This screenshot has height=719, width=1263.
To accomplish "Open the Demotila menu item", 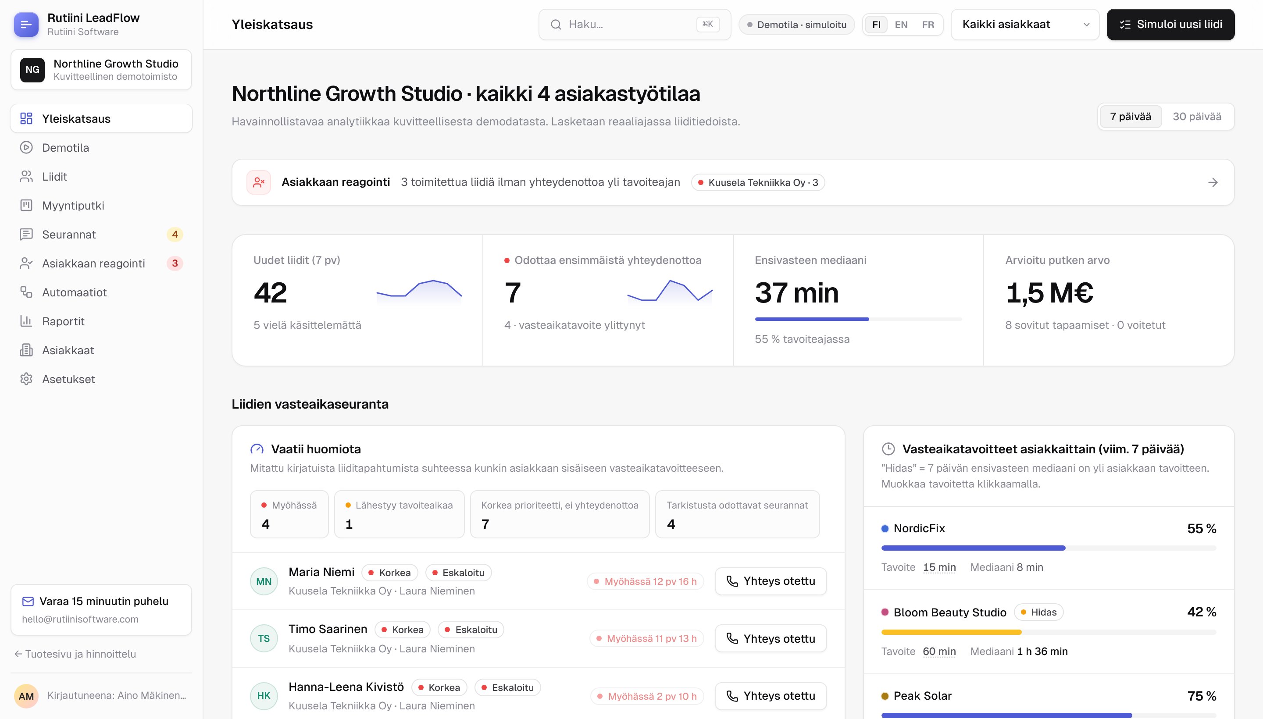I will pos(101,148).
